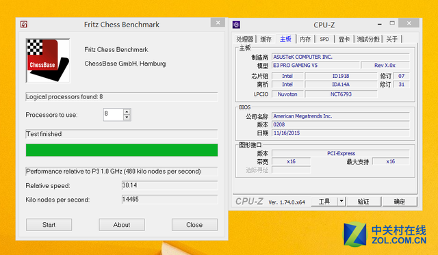The height and width of the screenshot is (255, 438).
Task: Select the 主板 tab
Action: pos(286,39)
